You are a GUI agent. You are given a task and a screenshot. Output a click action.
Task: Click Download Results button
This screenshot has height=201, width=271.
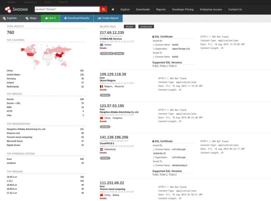77,18
